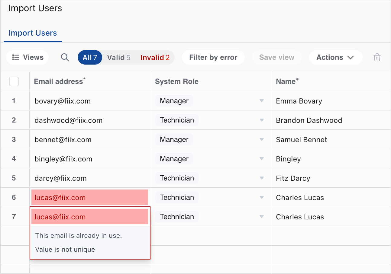The image size is (391, 274).
Task: Click the Save view button
Action: point(276,57)
